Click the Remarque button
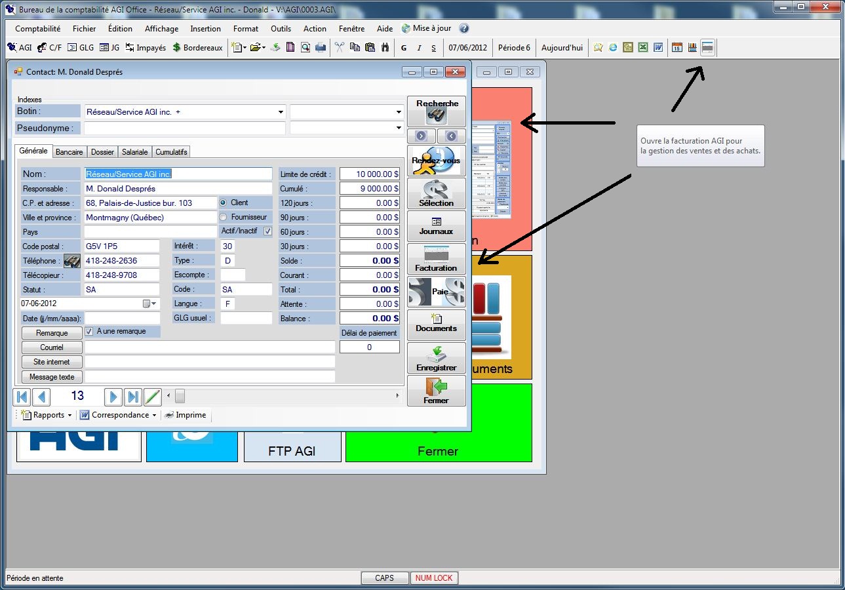The width and height of the screenshot is (845, 590). pyautogui.click(x=52, y=333)
